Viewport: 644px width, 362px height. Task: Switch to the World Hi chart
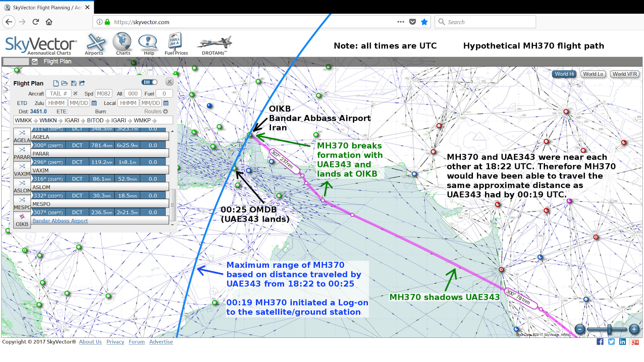tap(565, 74)
